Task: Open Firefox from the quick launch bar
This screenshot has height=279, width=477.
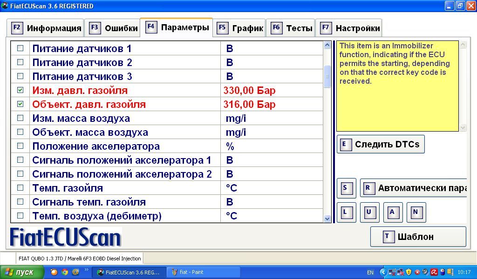Action: (x=54, y=272)
